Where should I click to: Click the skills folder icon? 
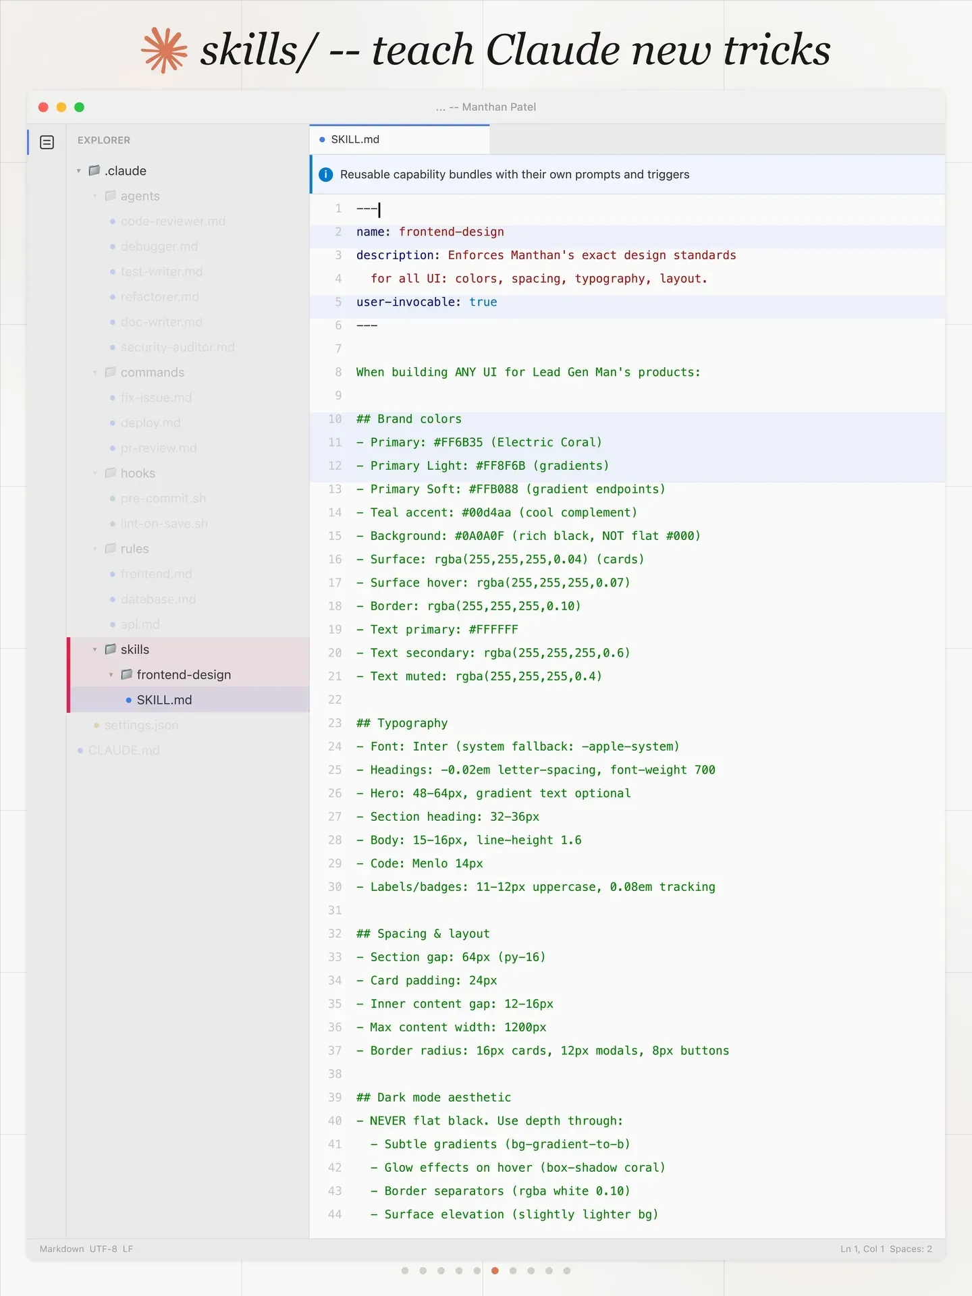(x=111, y=649)
